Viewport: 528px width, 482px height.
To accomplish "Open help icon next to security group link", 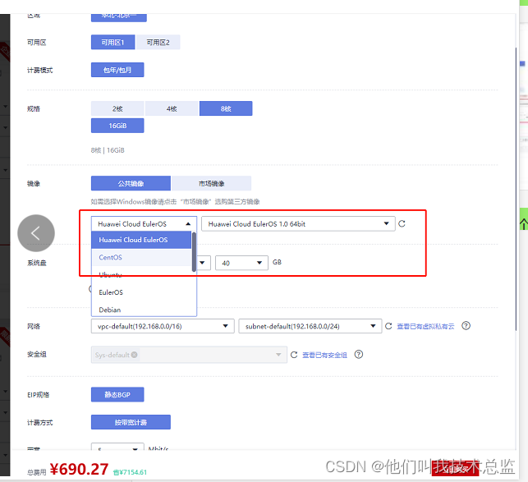I will coord(359,355).
